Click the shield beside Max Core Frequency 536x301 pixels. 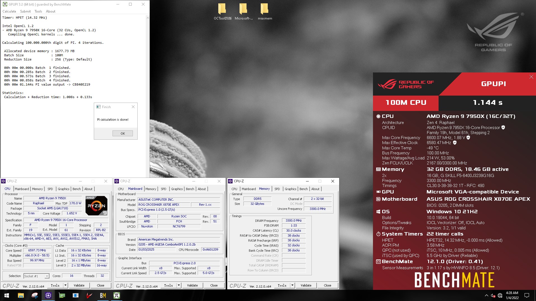point(468,137)
